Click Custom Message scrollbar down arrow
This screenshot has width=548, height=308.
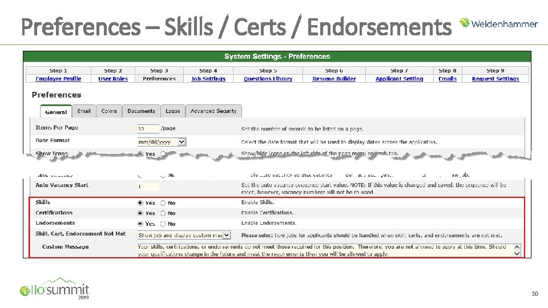517,254
